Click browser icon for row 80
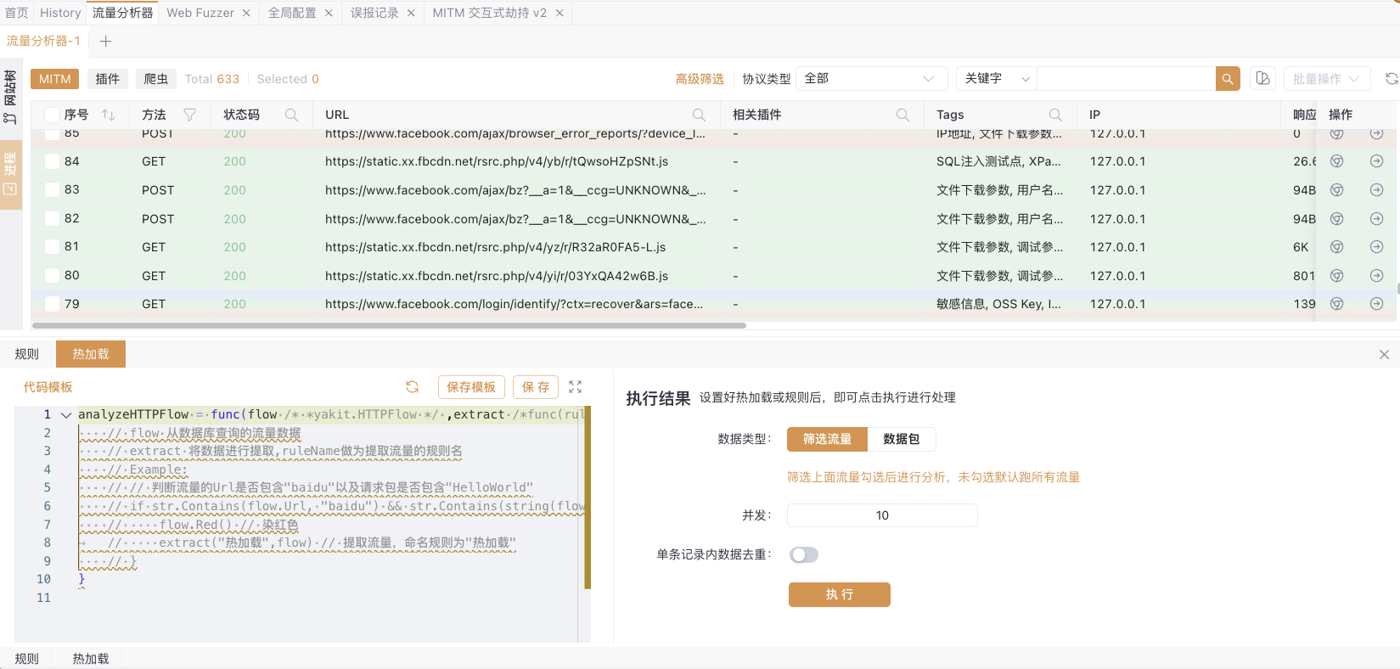The height and width of the screenshot is (669, 1400). [x=1337, y=276]
